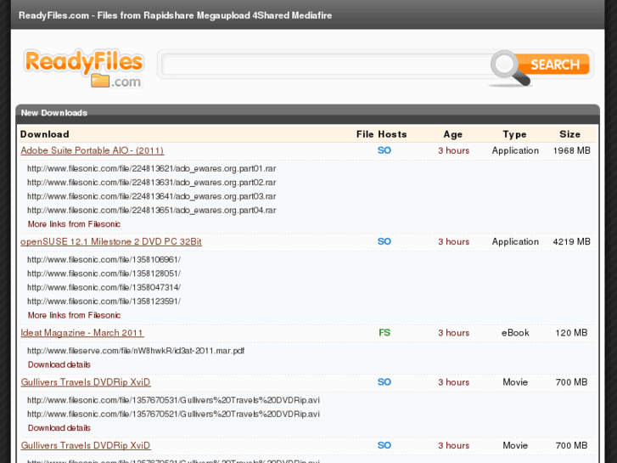The image size is (617, 463).
Task: Click 3 hours age in openSUSE row
Action: coord(454,241)
